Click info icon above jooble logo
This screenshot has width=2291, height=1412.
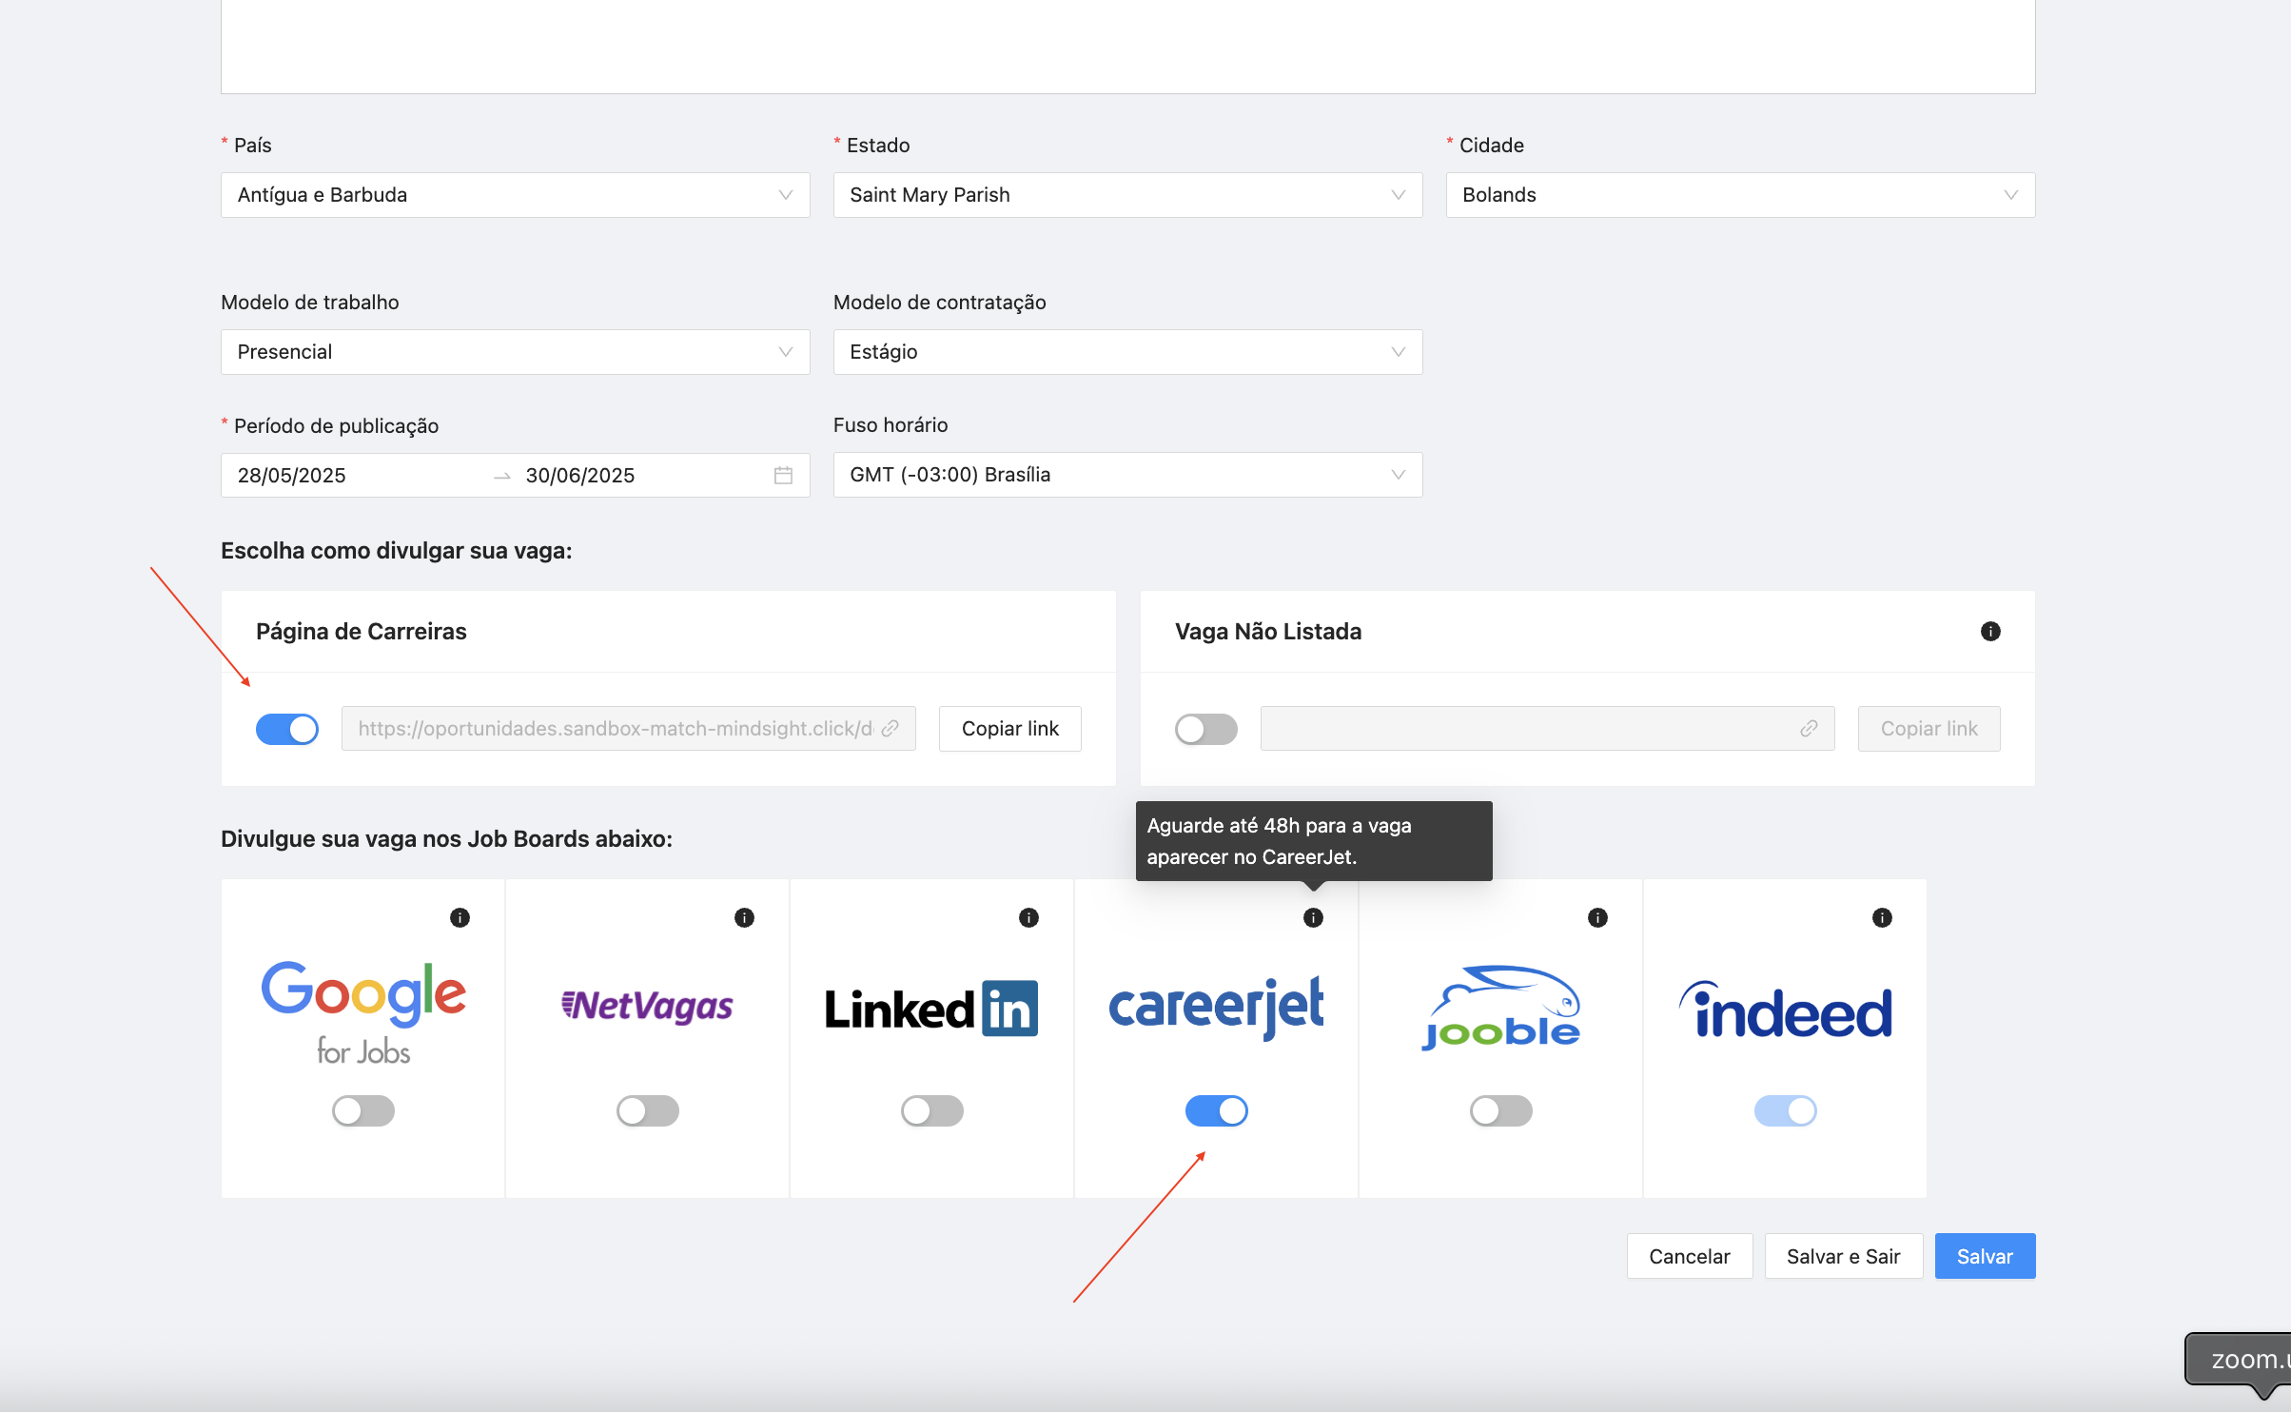pyautogui.click(x=1597, y=917)
